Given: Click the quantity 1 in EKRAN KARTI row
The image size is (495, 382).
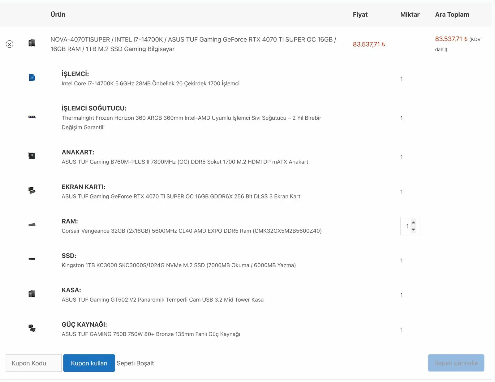Looking at the screenshot, I should 402,192.
